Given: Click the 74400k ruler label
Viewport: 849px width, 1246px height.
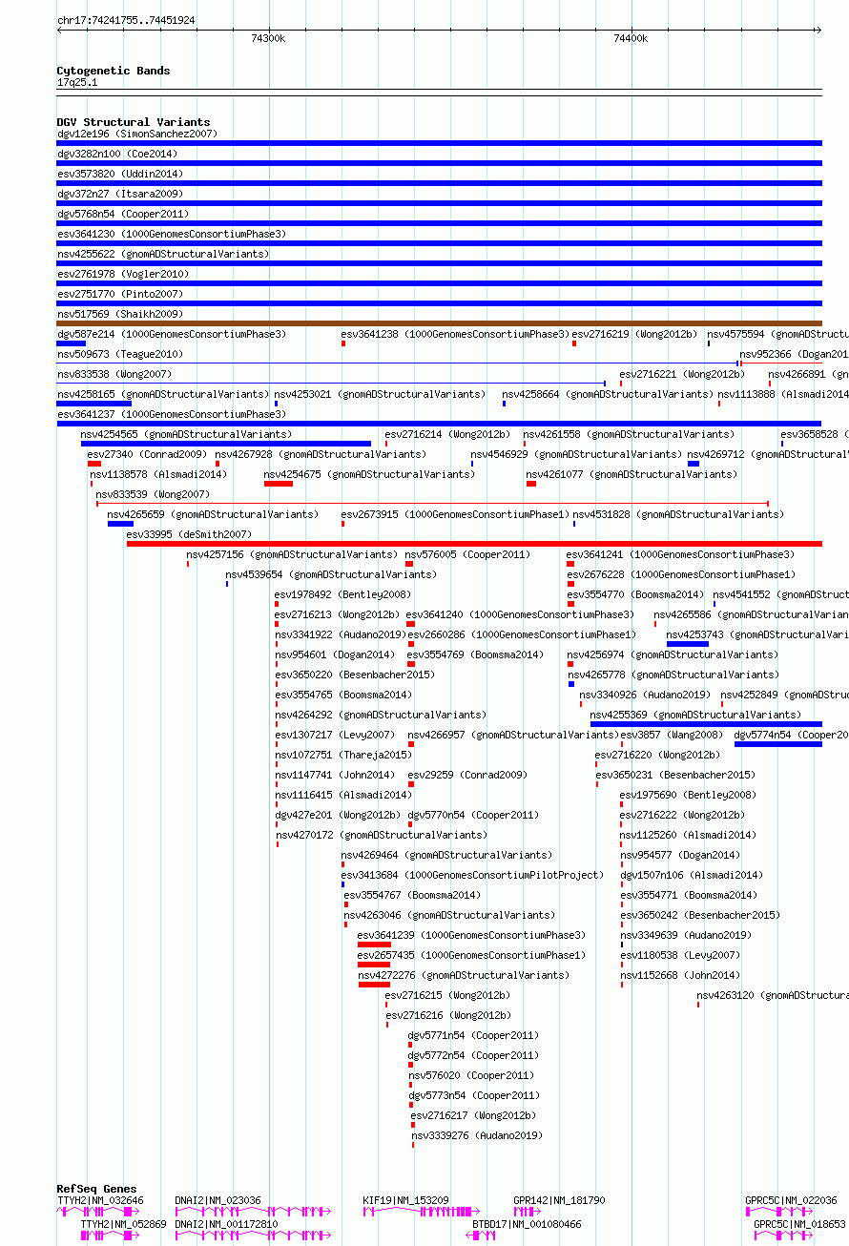Looking at the screenshot, I should tap(631, 38).
